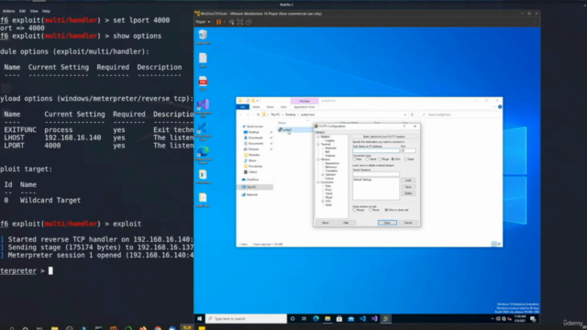Select the Microsoft Edge desktop shortcut

click(203, 155)
